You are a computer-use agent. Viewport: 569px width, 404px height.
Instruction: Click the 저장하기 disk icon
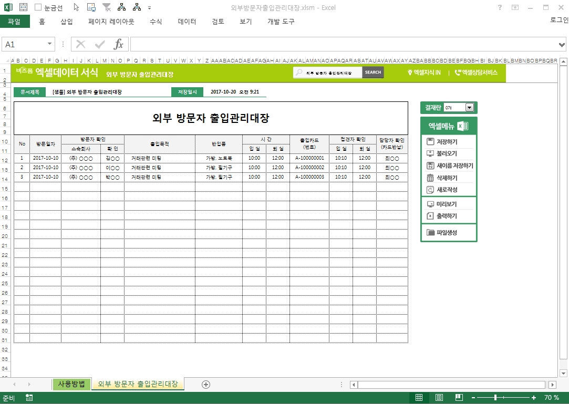[x=430, y=141]
